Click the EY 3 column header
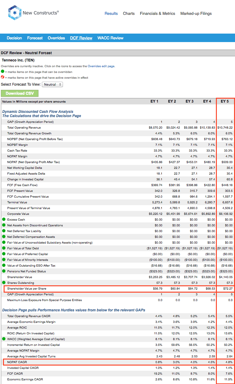Screen dimensions: 235x384 click(x=190, y=101)
